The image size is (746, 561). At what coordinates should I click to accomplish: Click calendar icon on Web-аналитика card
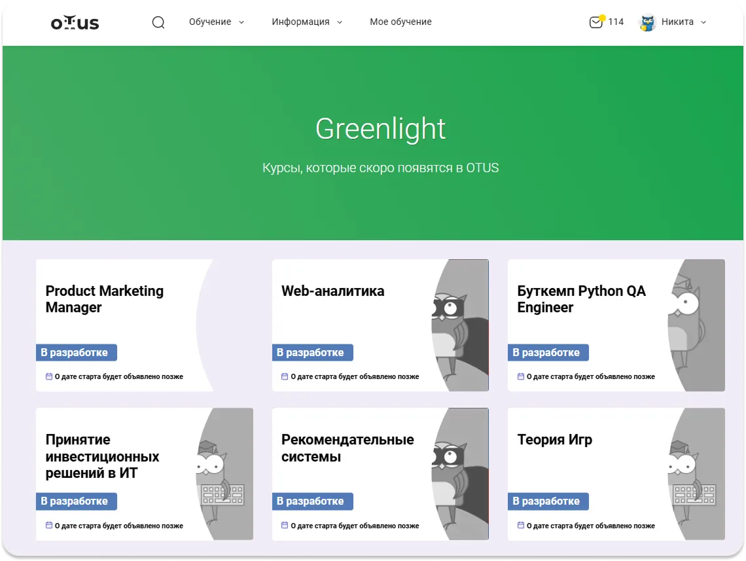pos(285,376)
